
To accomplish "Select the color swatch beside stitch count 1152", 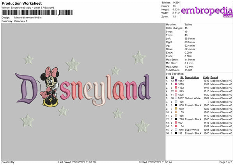I will click(176, 88).
